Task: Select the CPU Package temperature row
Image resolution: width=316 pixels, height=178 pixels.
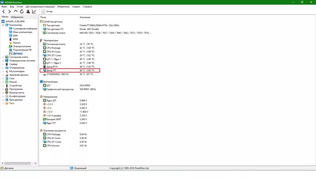Action: click(68, 48)
